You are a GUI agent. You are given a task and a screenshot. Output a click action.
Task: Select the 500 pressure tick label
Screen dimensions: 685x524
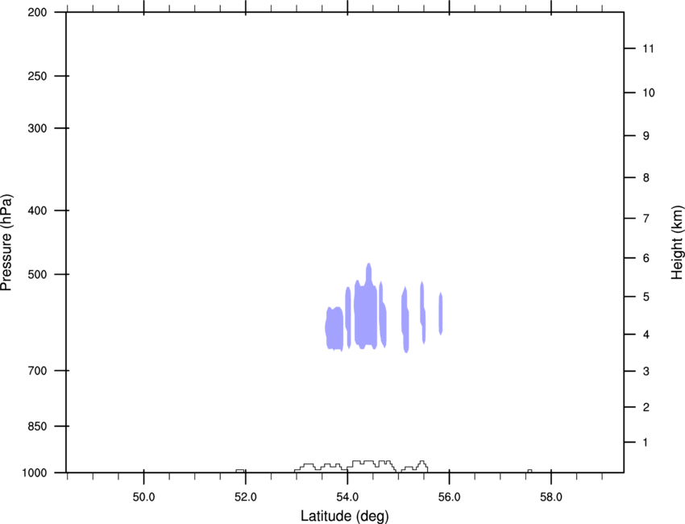coord(38,275)
